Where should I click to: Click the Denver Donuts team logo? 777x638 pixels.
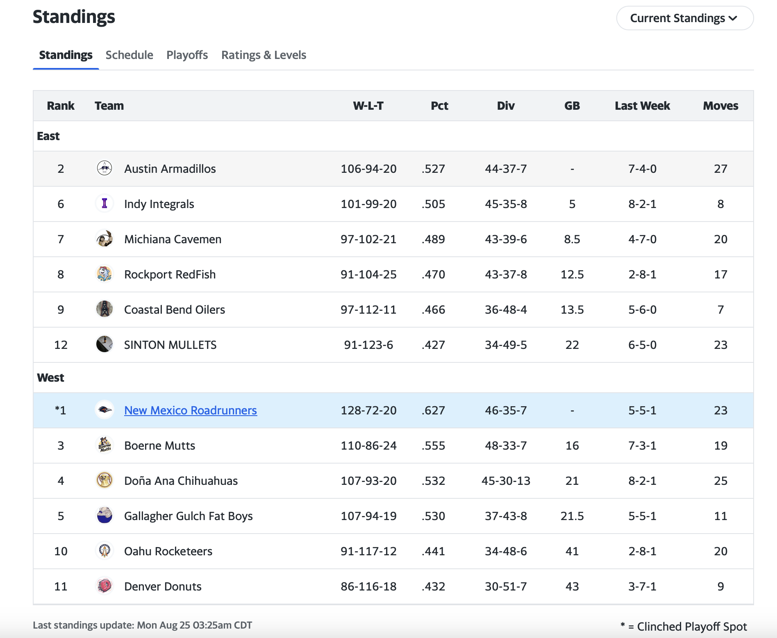[x=105, y=586]
